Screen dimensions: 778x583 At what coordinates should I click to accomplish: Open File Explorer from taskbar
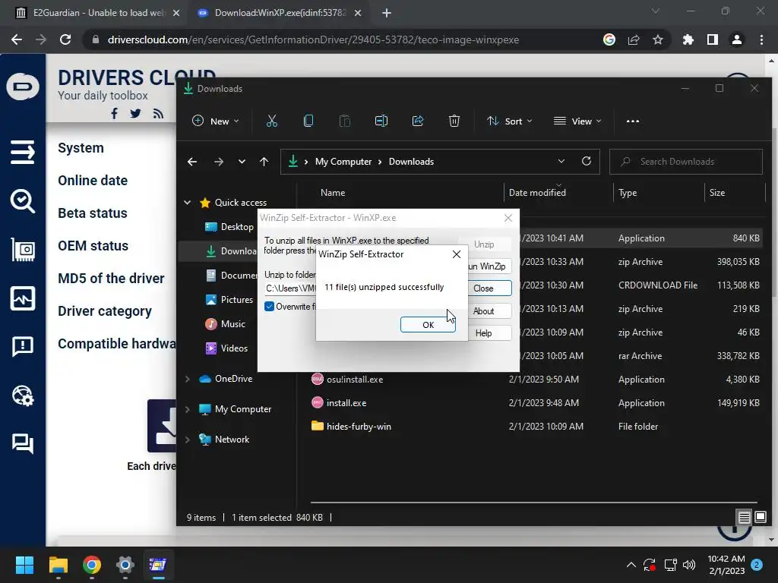[x=58, y=565]
